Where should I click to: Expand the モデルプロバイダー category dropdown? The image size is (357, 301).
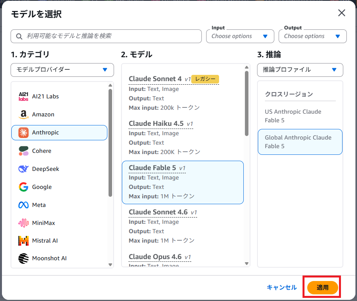[62, 70]
